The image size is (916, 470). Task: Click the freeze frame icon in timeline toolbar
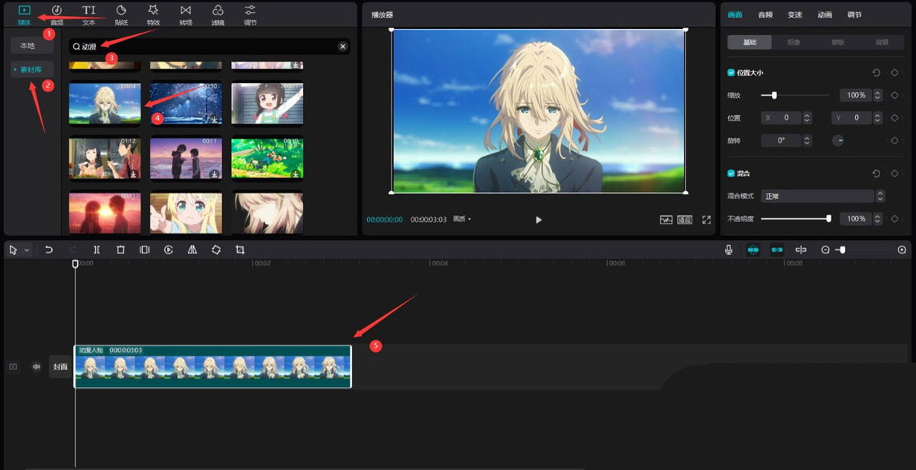144,249
